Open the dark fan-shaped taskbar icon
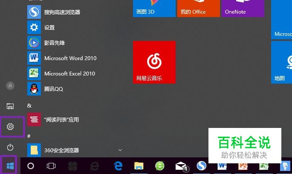 (72, 166)
